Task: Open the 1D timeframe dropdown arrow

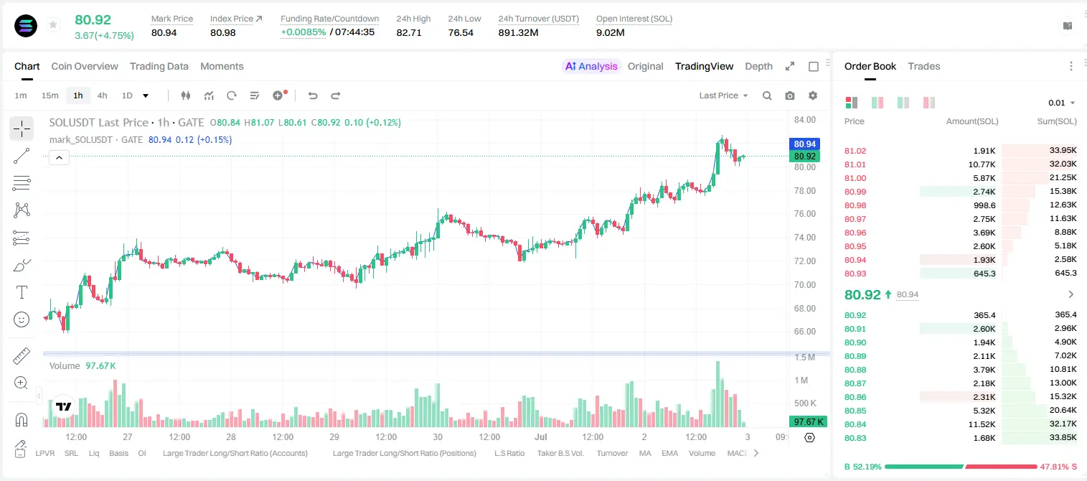Action: 146,95
